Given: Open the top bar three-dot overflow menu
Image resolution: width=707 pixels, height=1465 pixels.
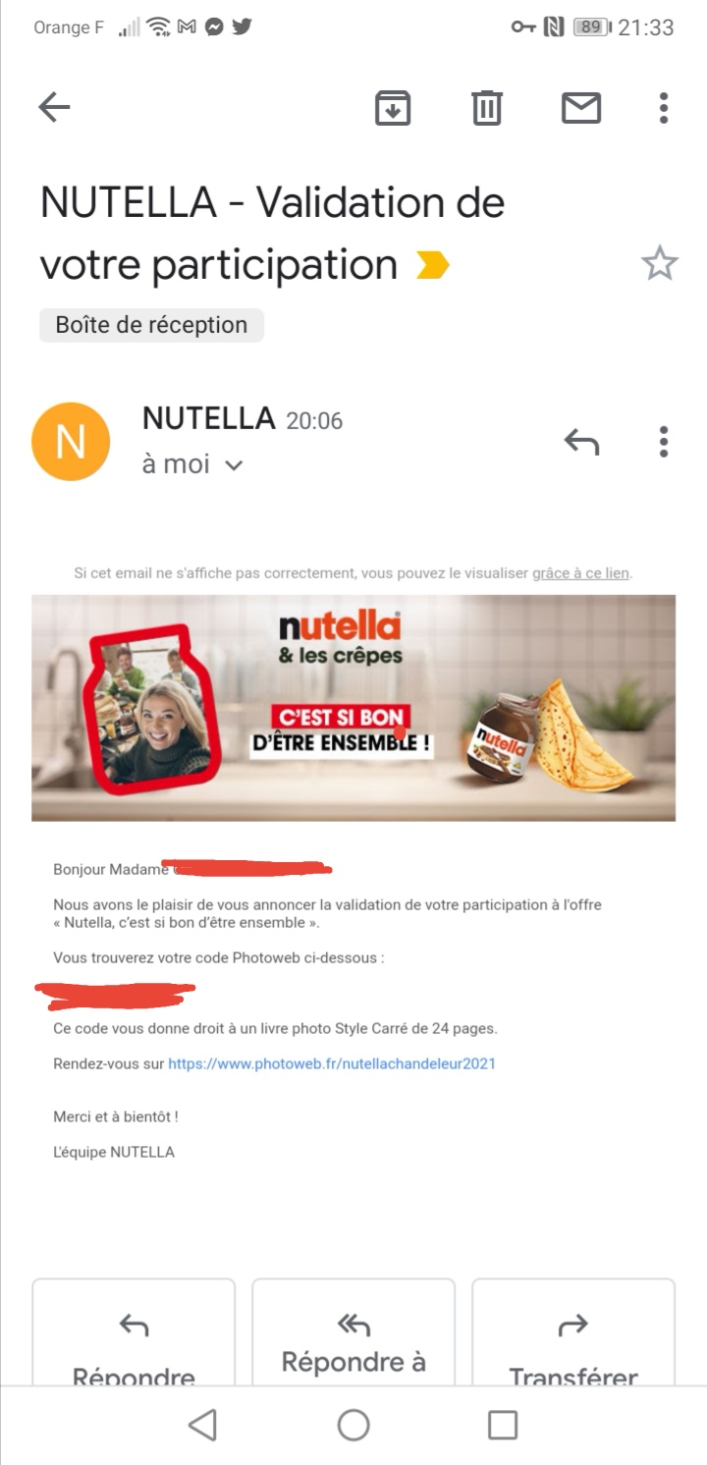Looking at the screenshot, I should click(x=664, y=107).
